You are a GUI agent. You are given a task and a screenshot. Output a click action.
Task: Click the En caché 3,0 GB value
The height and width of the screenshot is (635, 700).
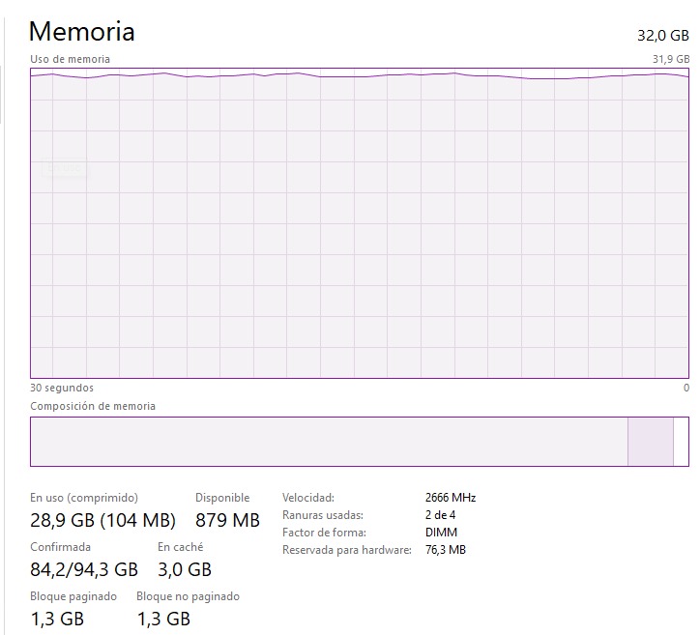pyautogui.click(x=185, y=569)
